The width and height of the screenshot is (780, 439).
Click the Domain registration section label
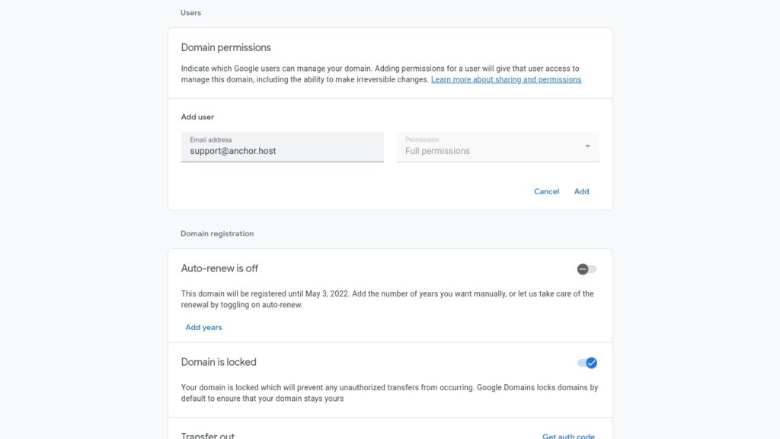217,233
